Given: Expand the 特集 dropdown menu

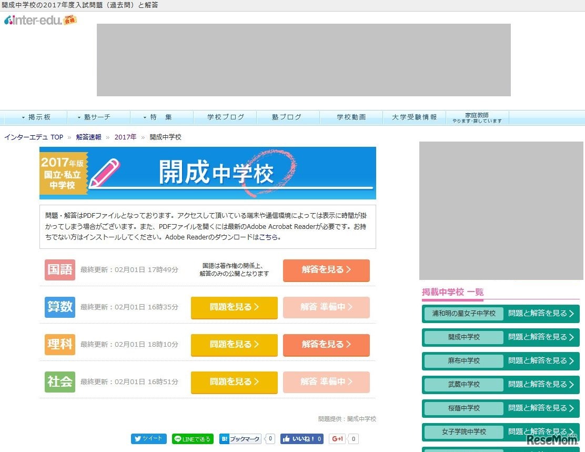Looking at the screenshot, I should (161, 117).
